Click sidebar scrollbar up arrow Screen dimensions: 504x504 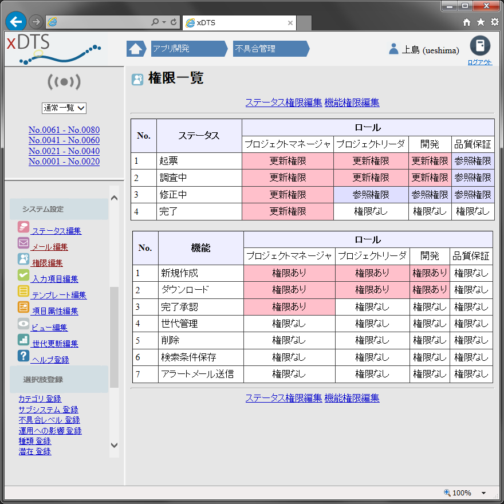pos(114,198)
